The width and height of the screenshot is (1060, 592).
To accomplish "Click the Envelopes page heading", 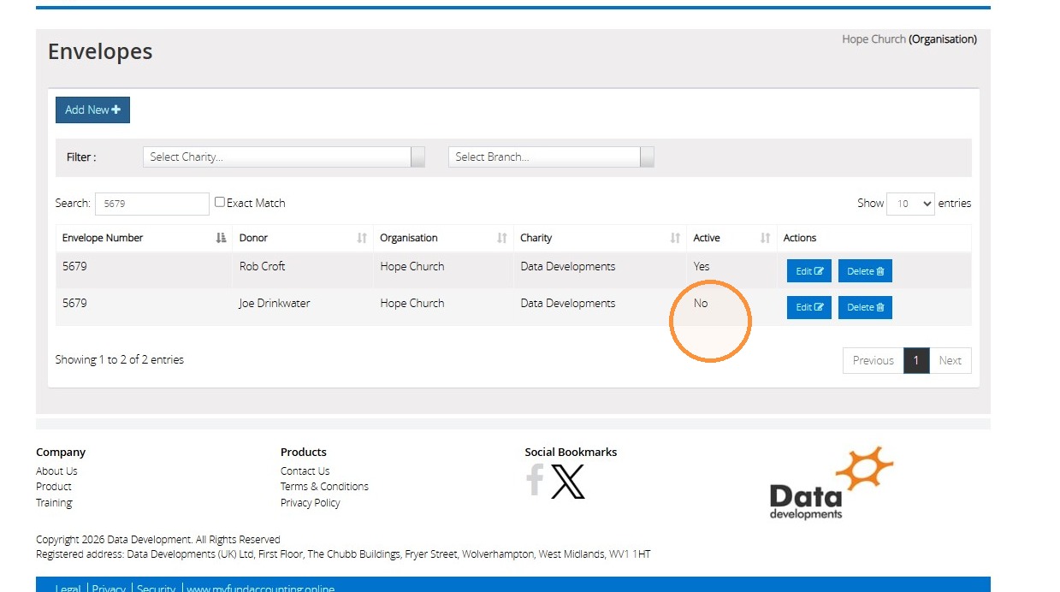I will pyautogui.click(x=100, y=51).
